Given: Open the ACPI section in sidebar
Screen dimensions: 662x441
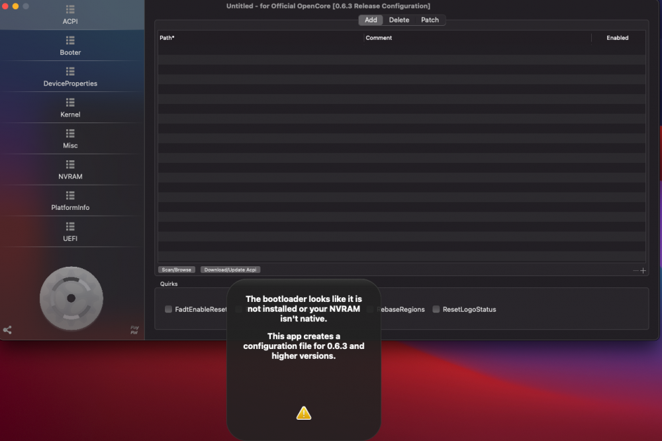Looking at the screenshot, I should pos(70,15).
